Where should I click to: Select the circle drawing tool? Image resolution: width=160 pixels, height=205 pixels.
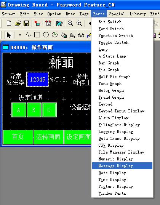46,35
